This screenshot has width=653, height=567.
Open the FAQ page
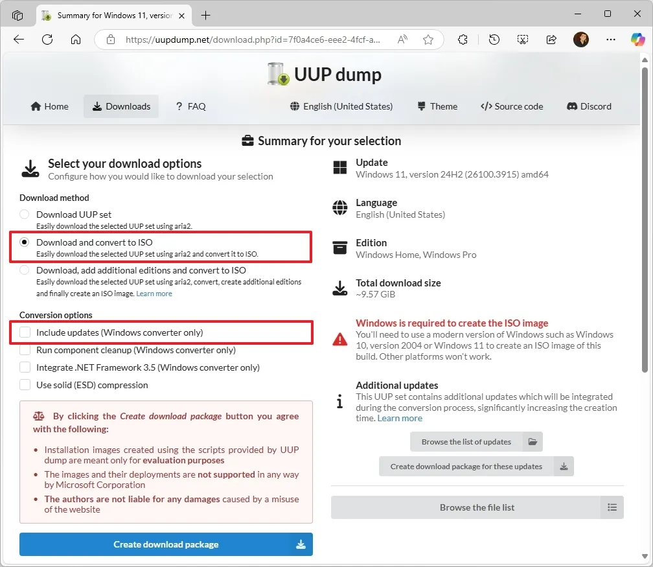pos(190,106)
